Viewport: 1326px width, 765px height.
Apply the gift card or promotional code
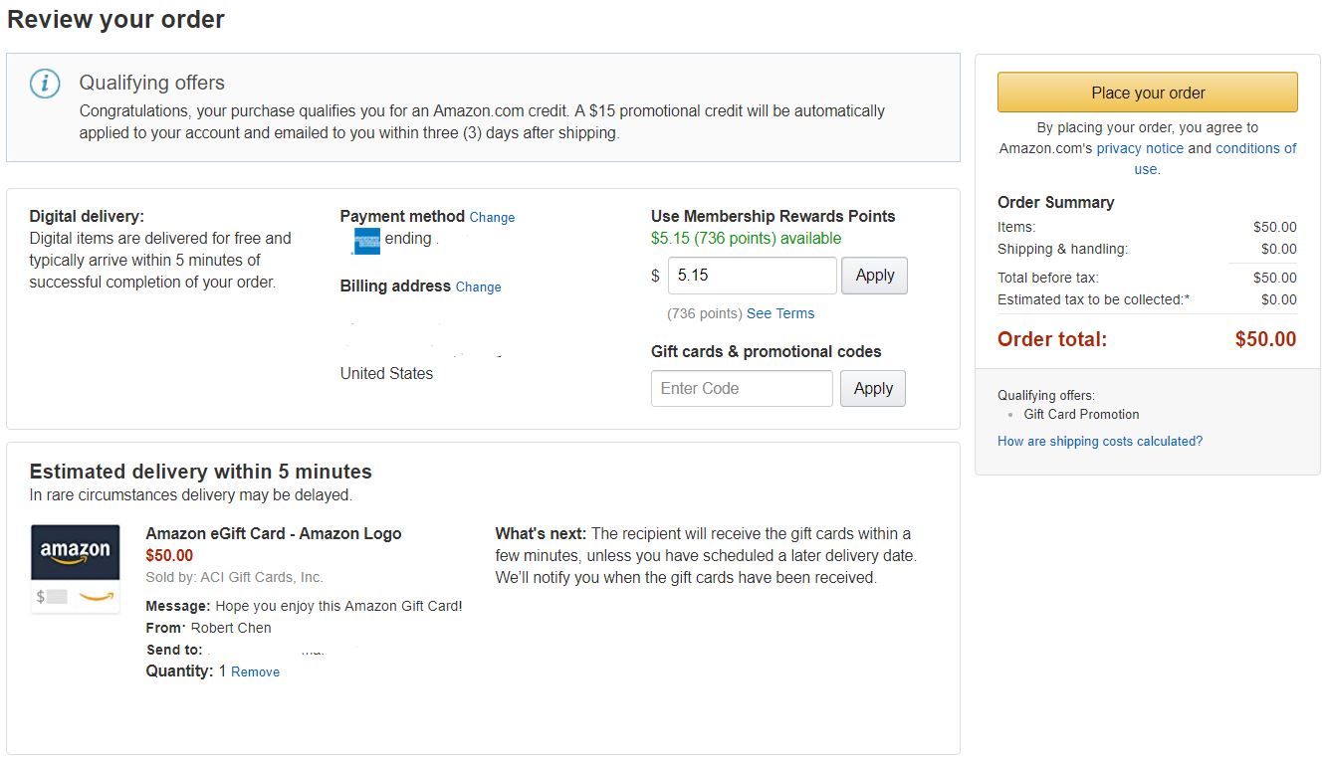[872, 389]
